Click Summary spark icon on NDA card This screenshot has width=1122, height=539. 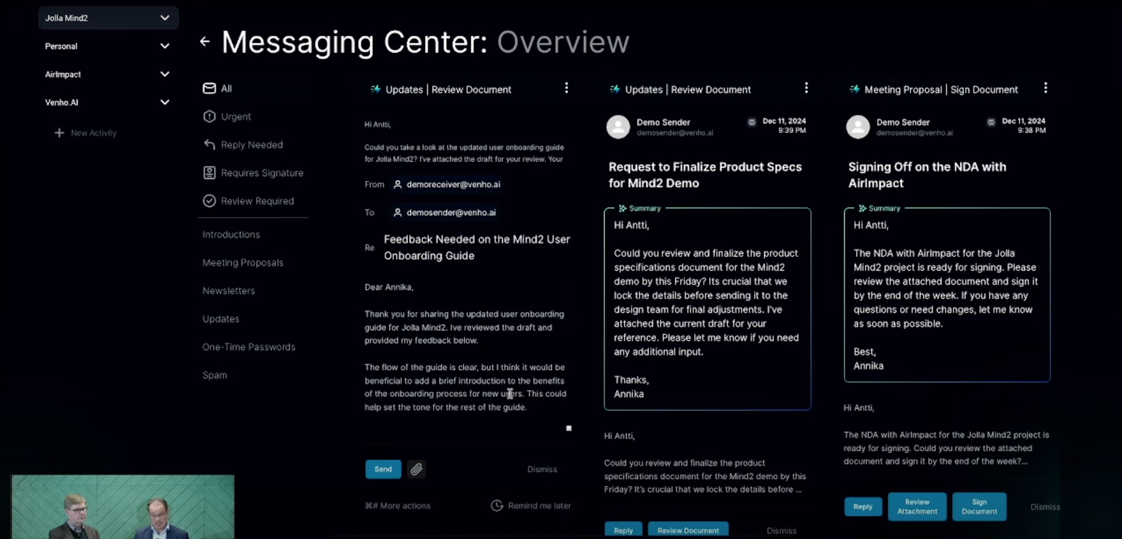862,208
